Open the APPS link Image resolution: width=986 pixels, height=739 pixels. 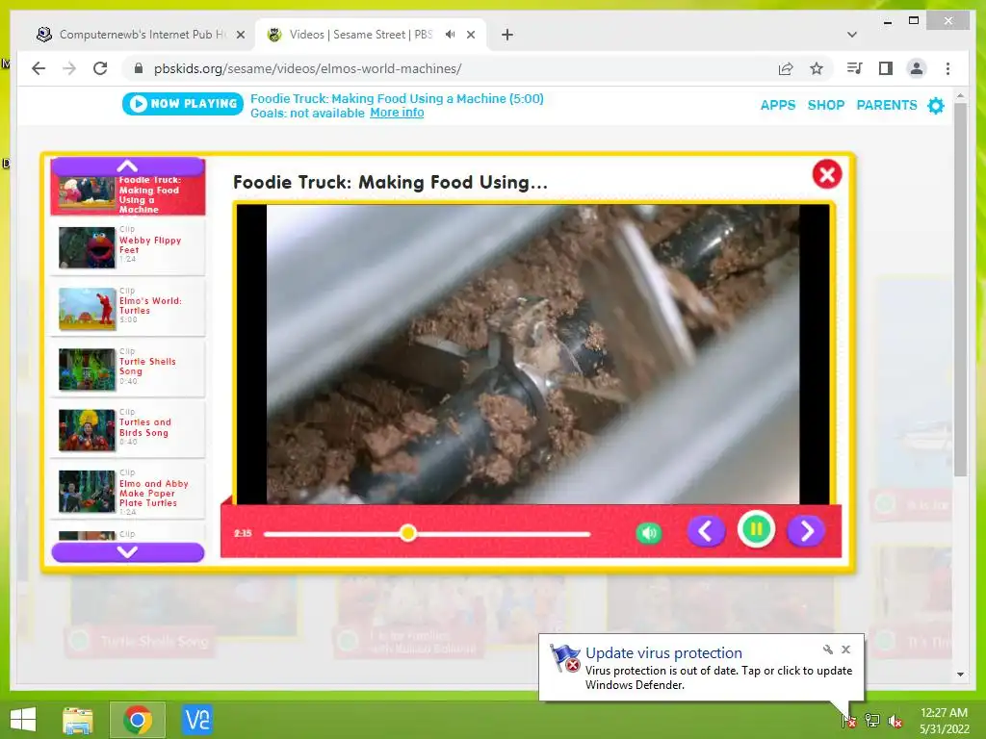tap(778, 105)
